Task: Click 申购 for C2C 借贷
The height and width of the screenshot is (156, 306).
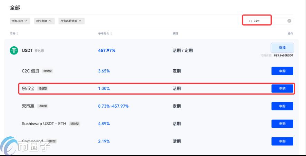Action: 282,71
